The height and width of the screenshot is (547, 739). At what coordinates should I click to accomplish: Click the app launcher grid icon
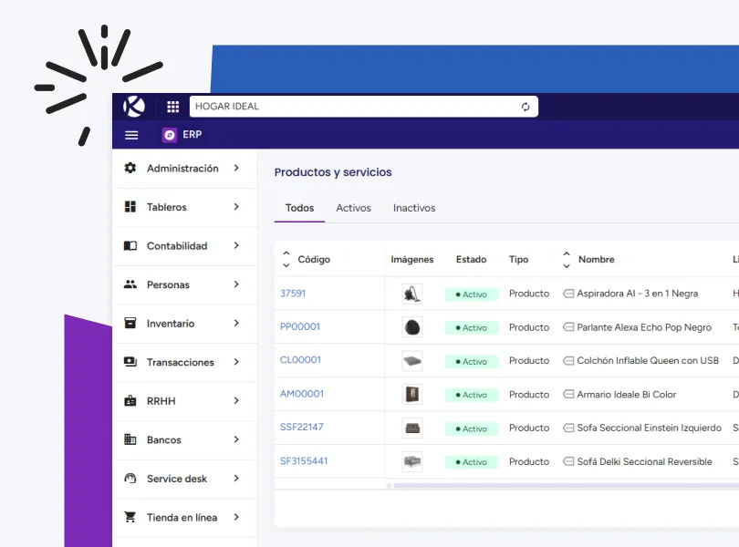point(172,106)
